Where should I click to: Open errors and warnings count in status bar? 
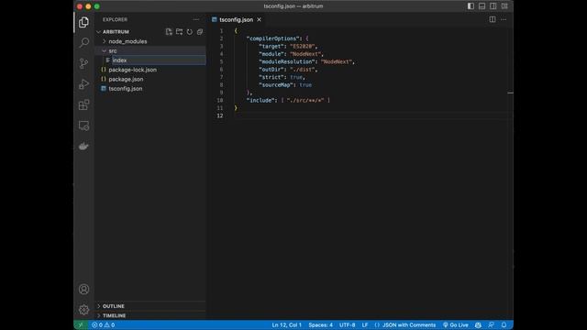[104, 324]
